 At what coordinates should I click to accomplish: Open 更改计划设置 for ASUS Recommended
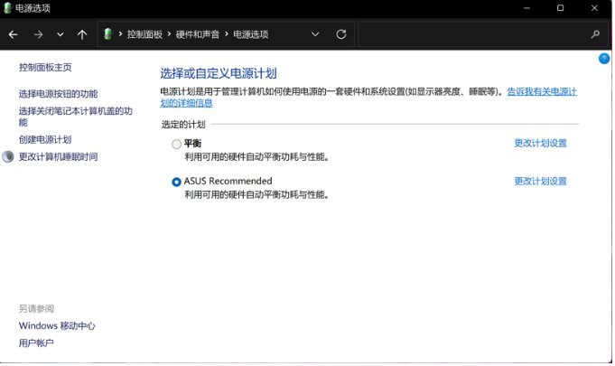point(540,182)
